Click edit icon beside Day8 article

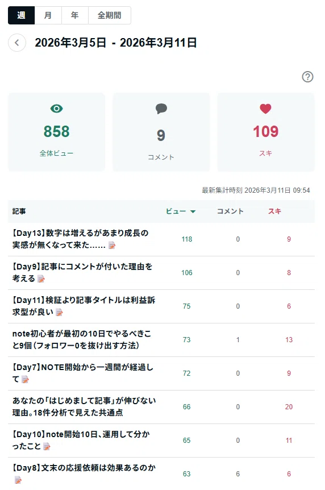click(18, 480)
